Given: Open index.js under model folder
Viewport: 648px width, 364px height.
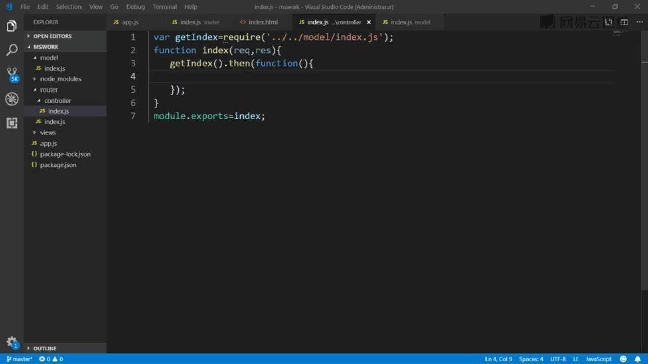Looking at the screenshot, I should point(65,68).
